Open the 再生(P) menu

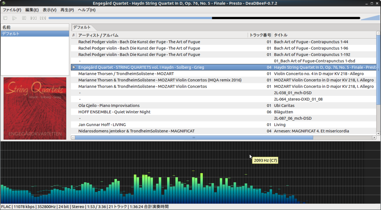coord(67,10)
